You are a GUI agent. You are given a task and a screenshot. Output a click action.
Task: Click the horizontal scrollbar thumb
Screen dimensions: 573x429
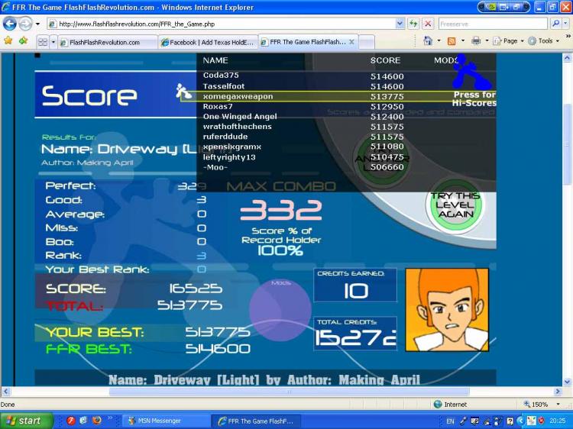[x=289, y=392]
